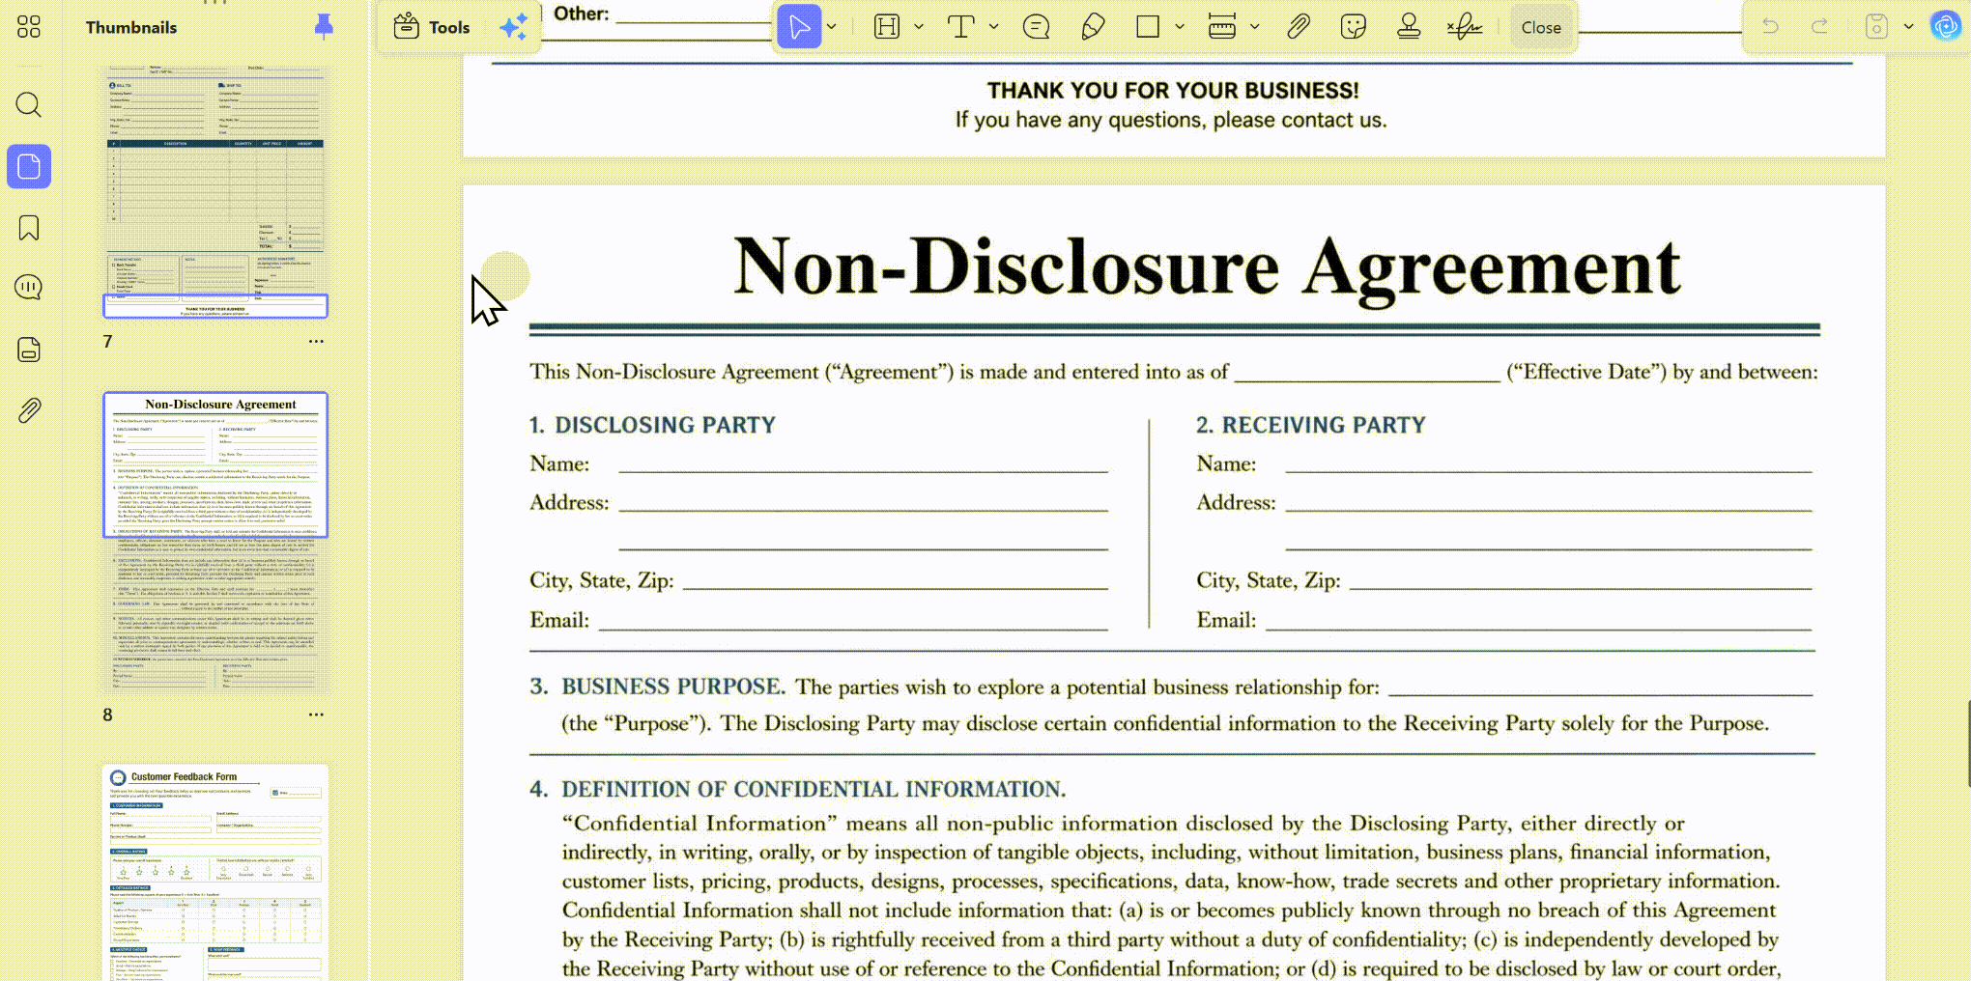Click Disclosing Party 'City, State, Zip:' label
Image resolution: width=1971 pixels, height=981 pixels.
pos(601,580)
